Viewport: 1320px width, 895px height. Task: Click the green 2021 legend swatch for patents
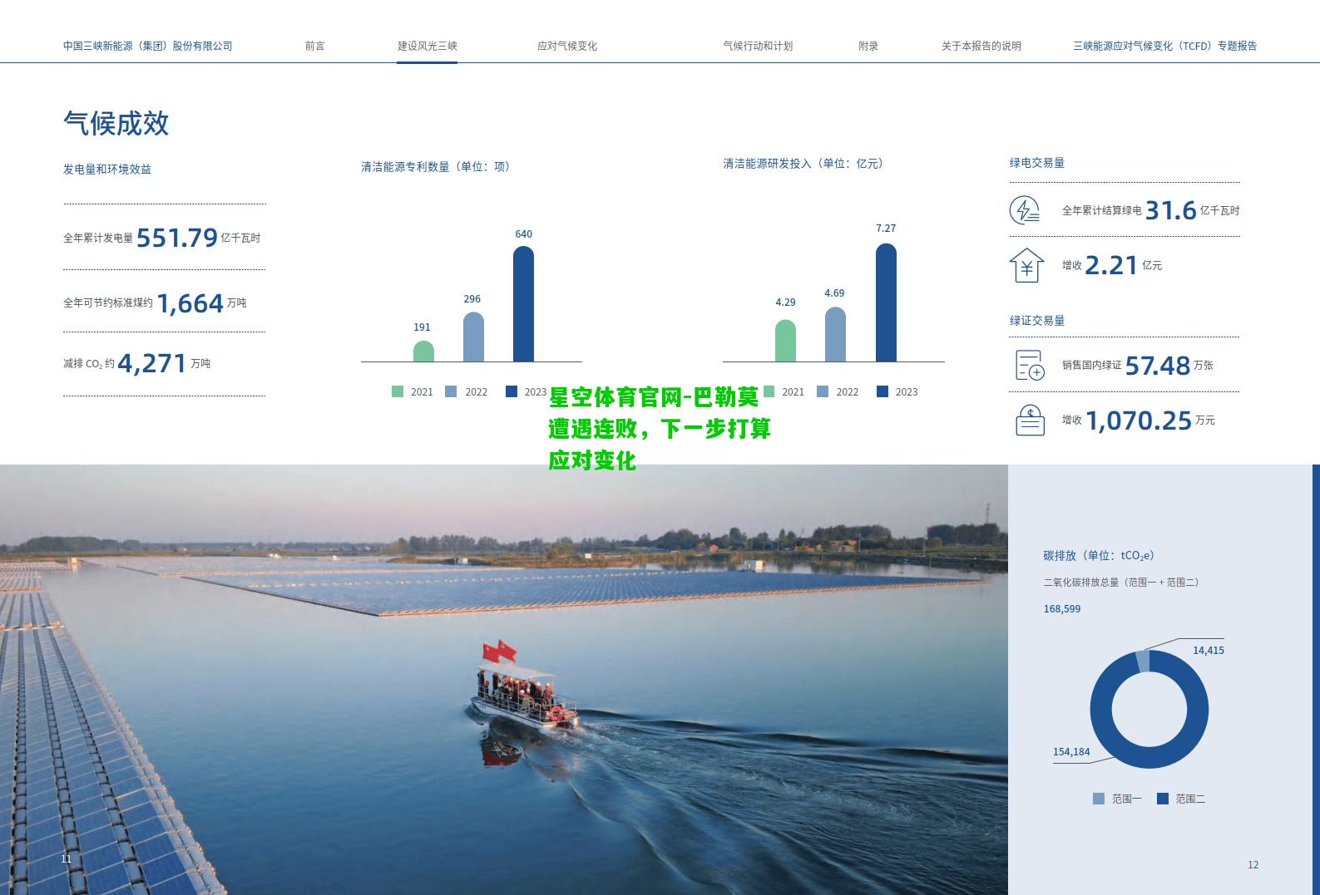click(x=398, y=391)
